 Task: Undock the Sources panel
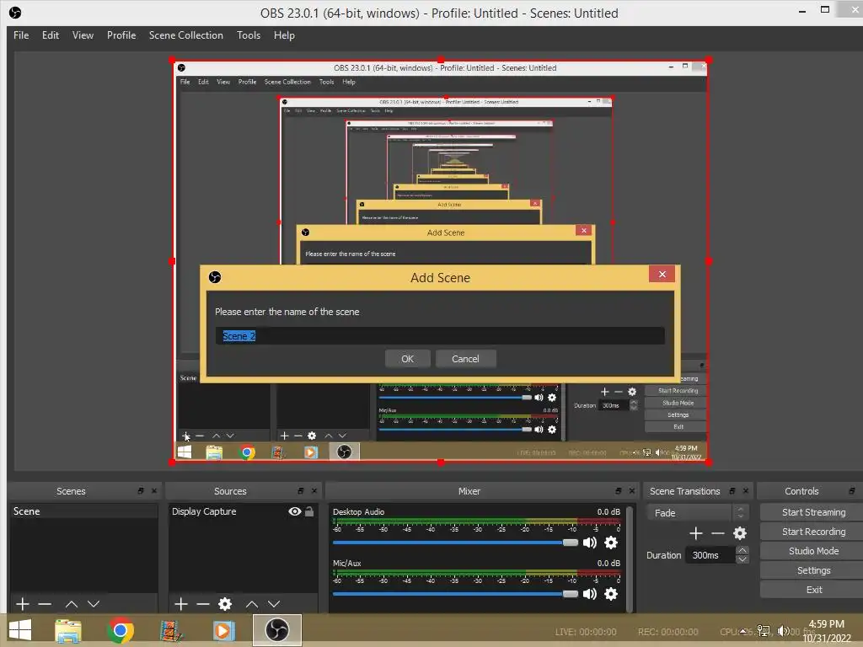[301, 491]
